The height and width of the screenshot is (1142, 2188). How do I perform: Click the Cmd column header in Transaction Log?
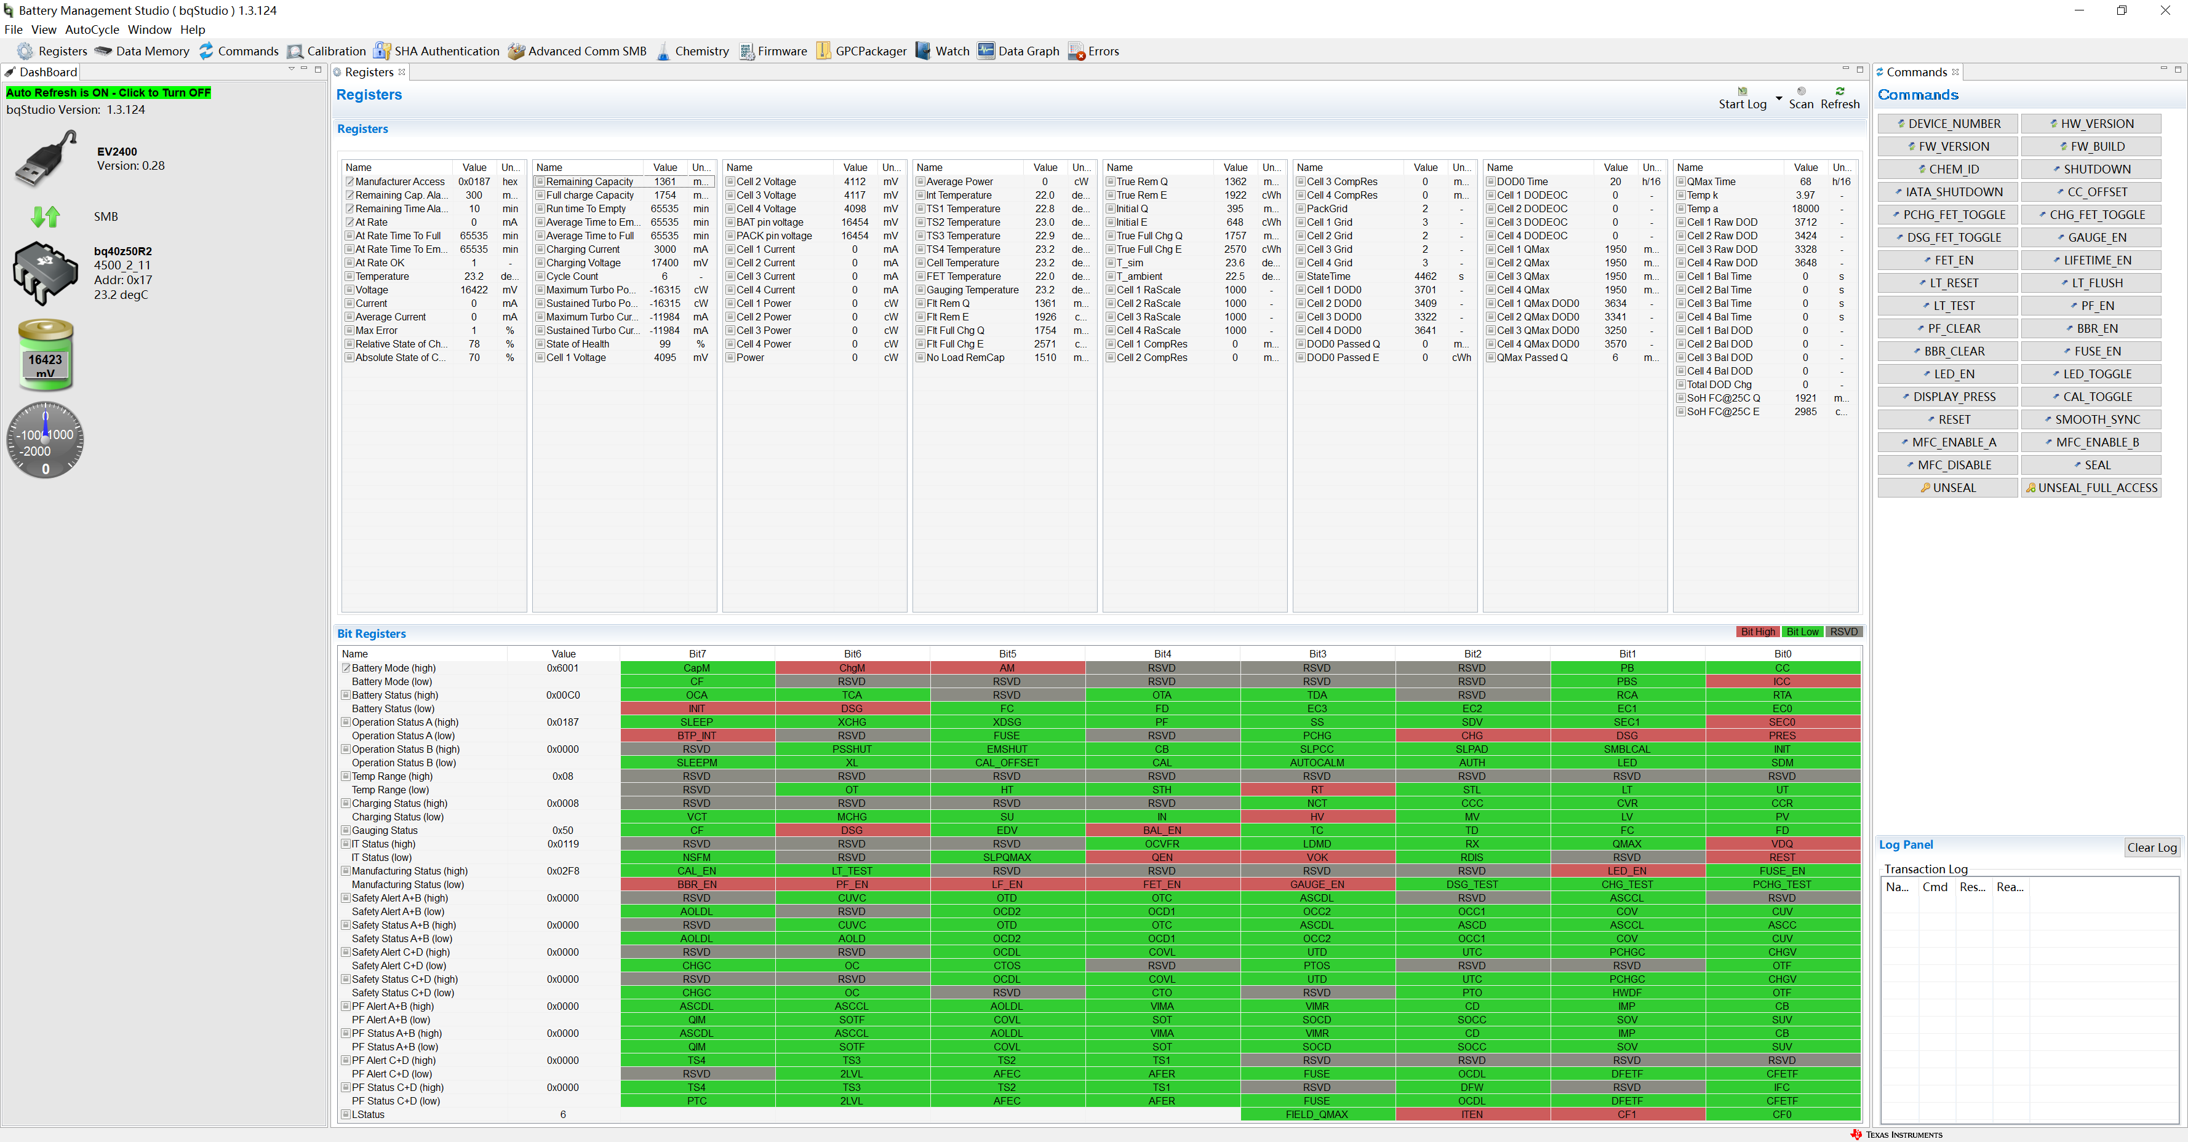click(x=1936, y=887)
